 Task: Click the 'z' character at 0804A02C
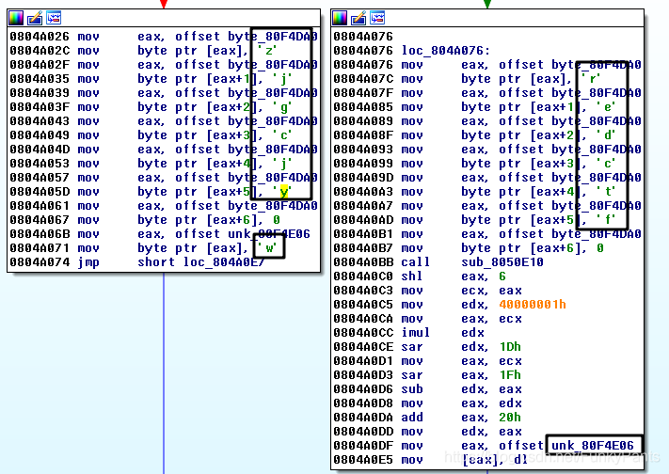[269, 51]
